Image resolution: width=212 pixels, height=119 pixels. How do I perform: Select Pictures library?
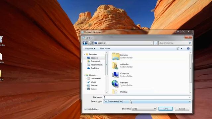94,85
